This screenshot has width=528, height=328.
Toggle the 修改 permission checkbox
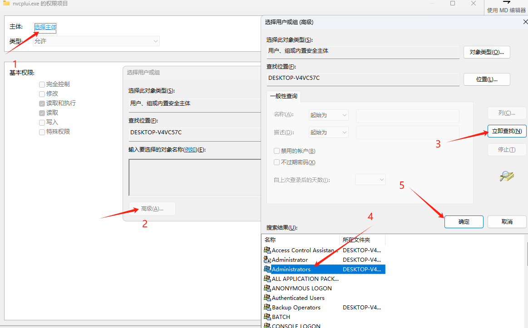pyautogui.click(x=42, y=94)
